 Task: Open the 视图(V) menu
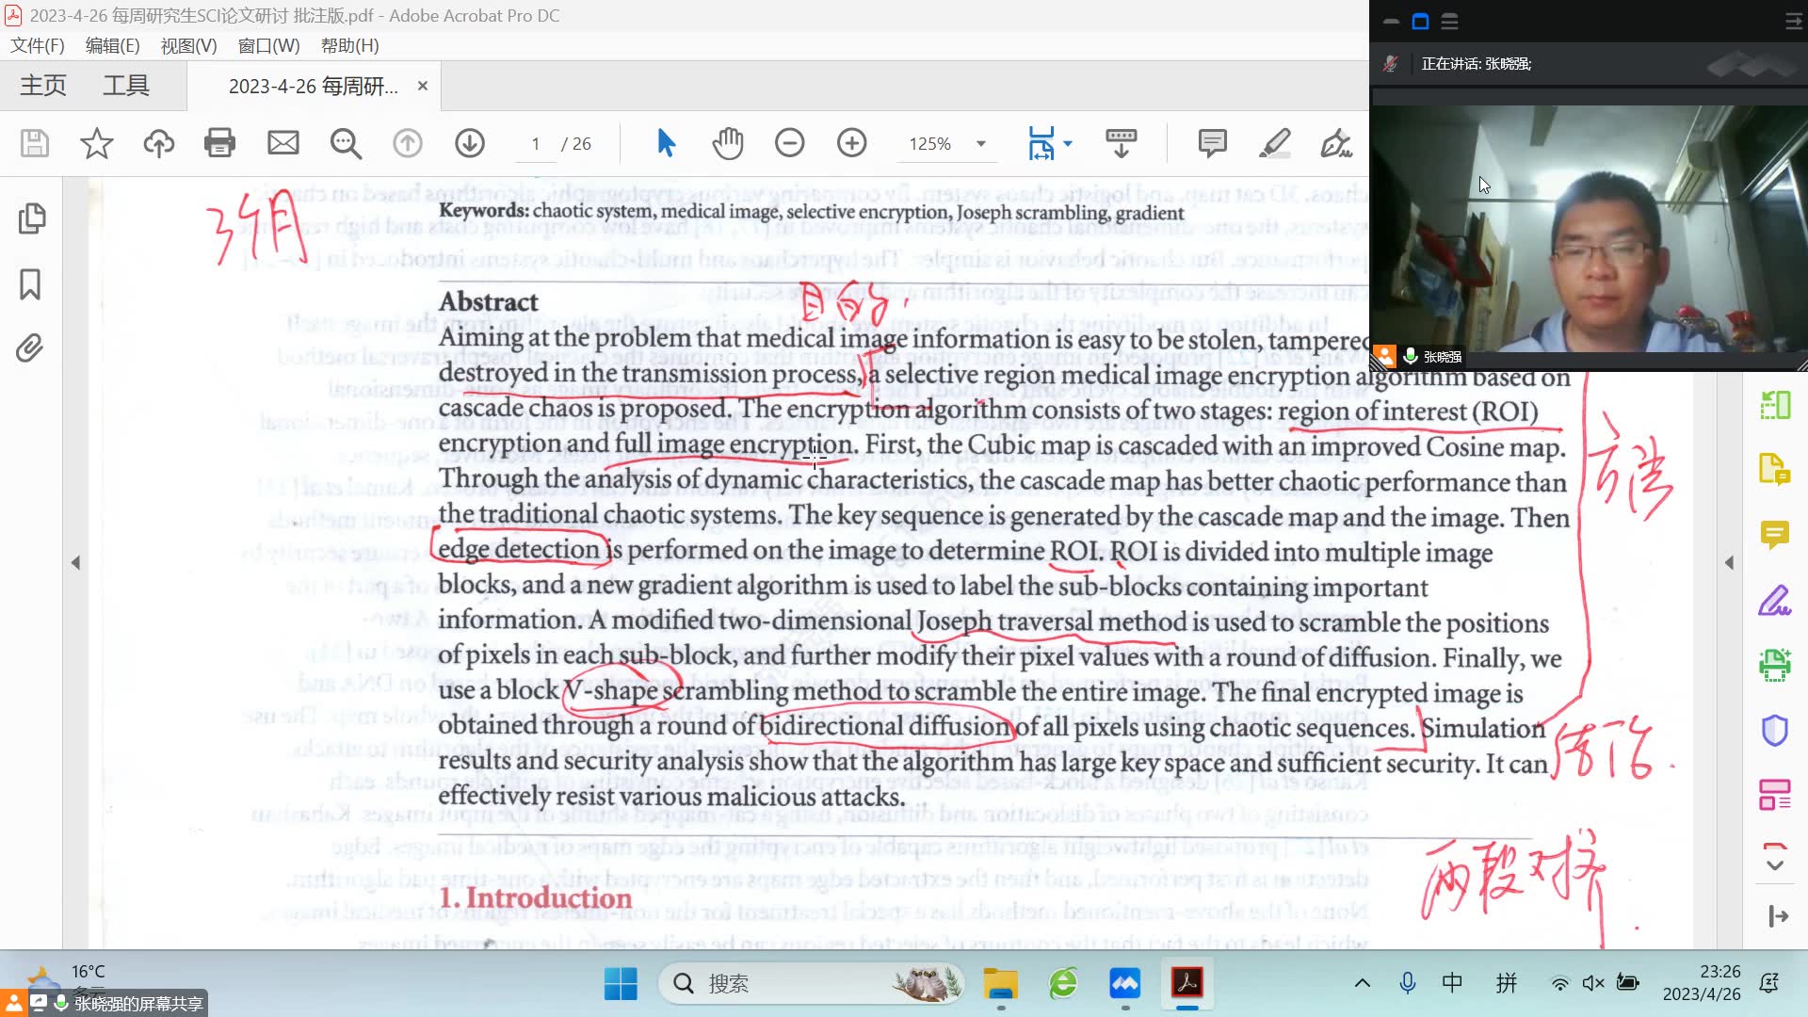tap(188, 45)
